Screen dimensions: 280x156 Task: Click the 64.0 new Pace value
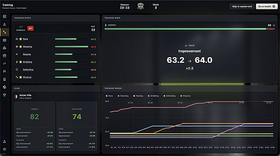[x=203, y=60]
